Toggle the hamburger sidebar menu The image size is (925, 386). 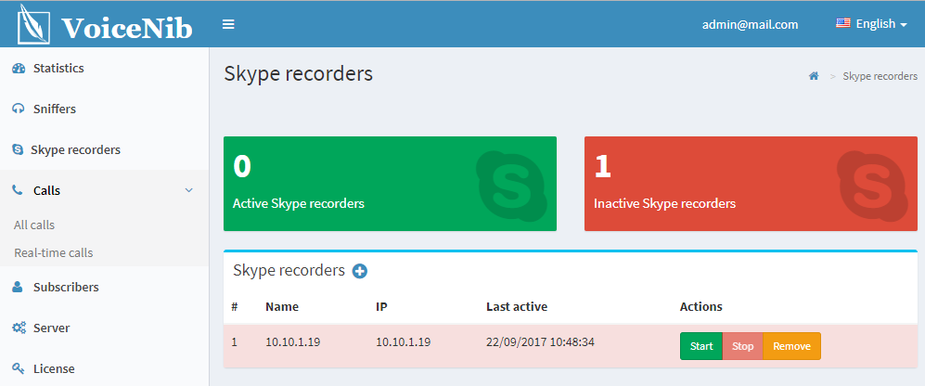[228, 24]
